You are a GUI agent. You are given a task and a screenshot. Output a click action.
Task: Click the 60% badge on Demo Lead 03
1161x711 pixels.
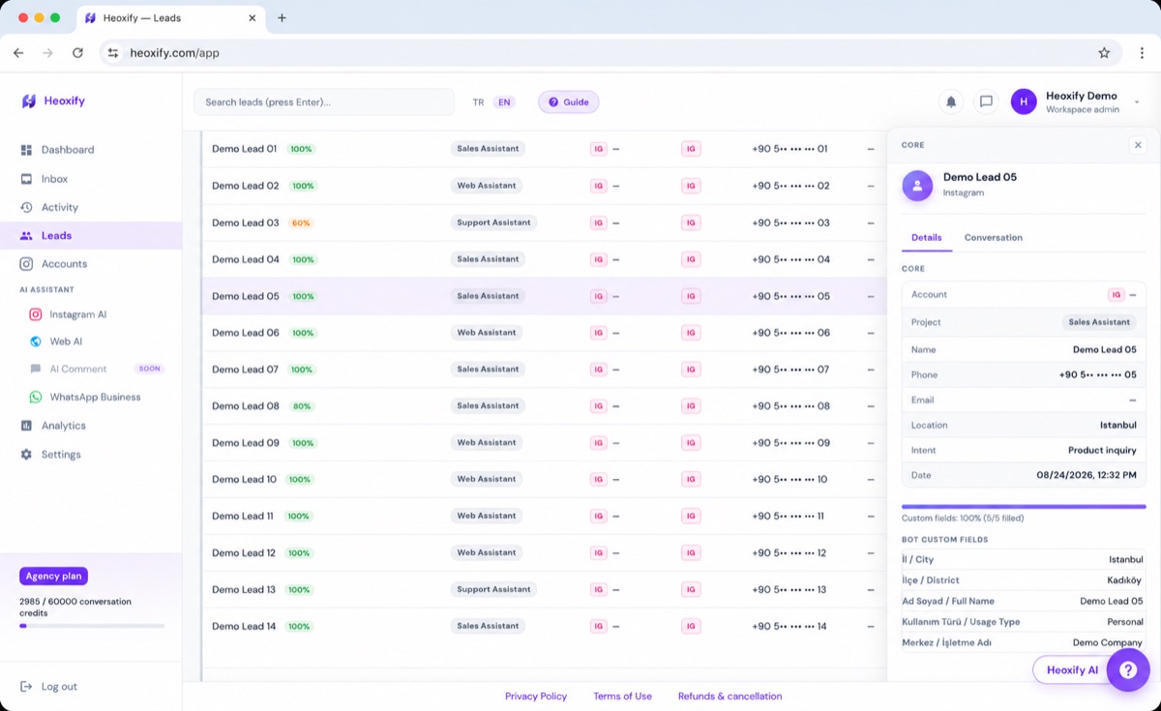pyautogui.click(x=301, y=223)
